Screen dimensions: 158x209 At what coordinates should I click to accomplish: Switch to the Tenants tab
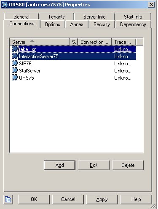click(x=56, y=17)
